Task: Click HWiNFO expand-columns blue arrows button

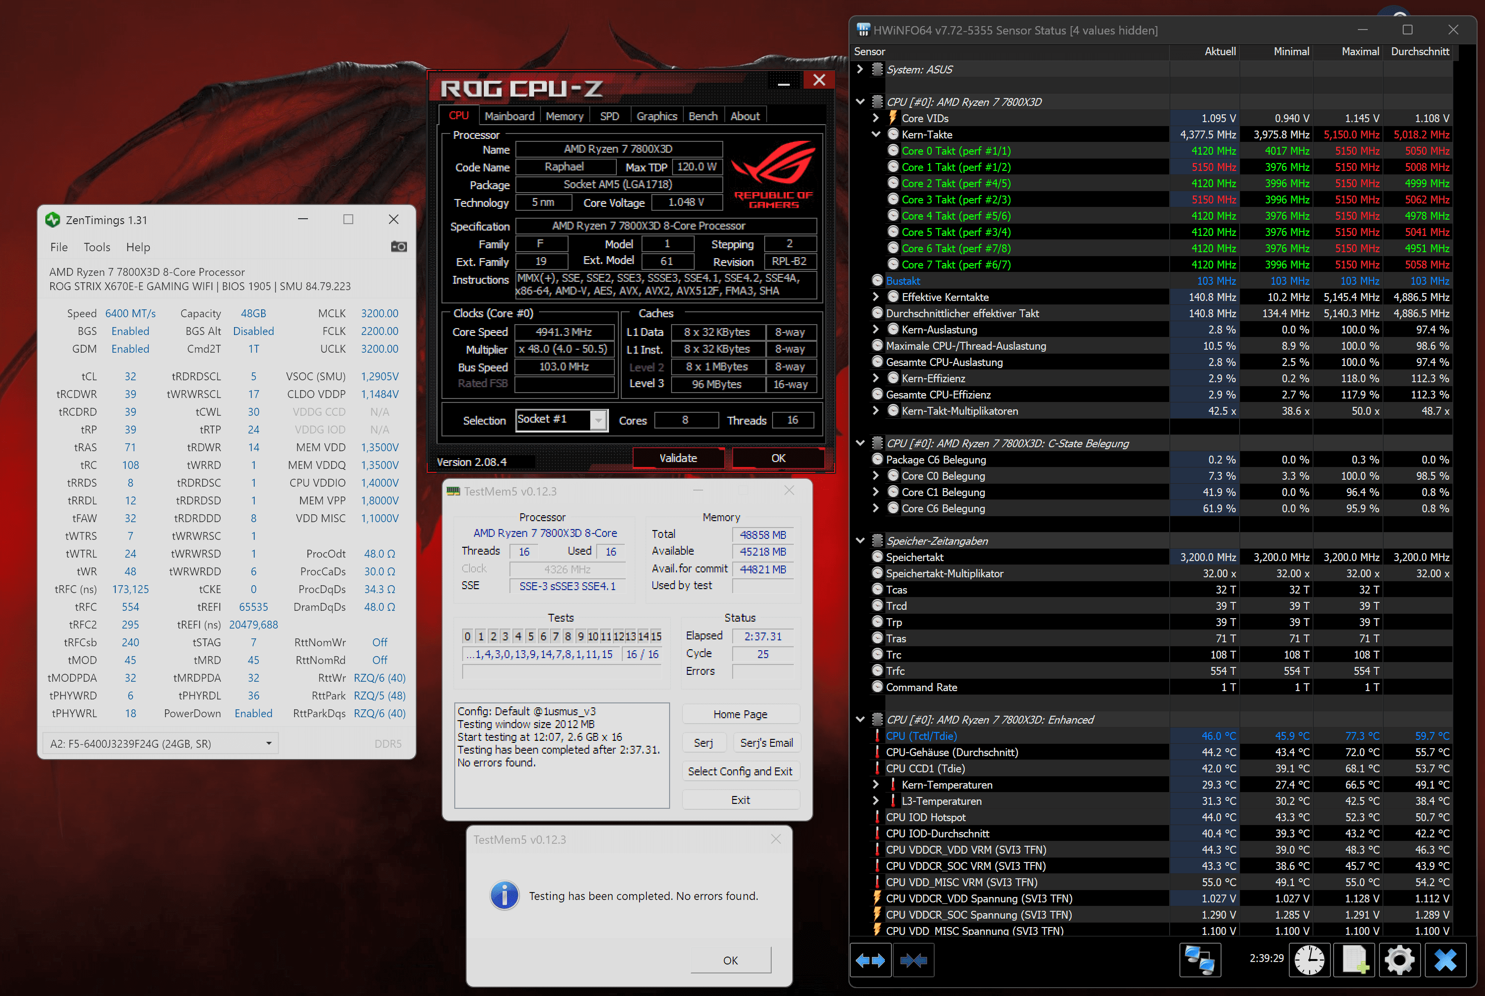Action: tap(870, 960)
